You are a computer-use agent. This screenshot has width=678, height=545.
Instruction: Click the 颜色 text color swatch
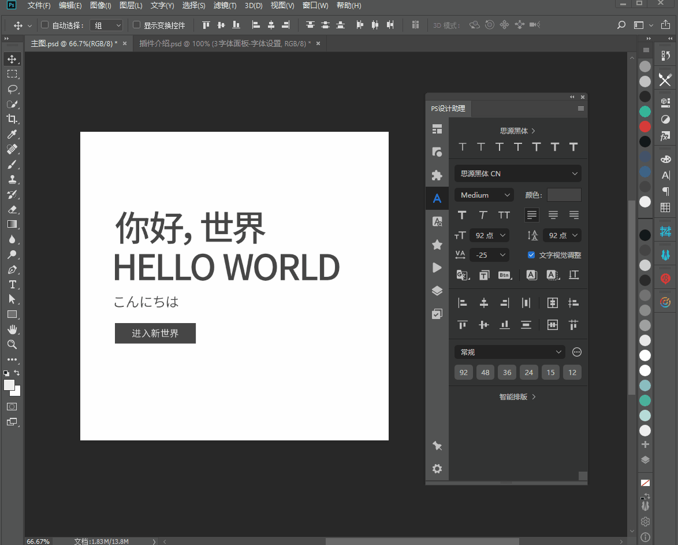(x=564, y=194)
